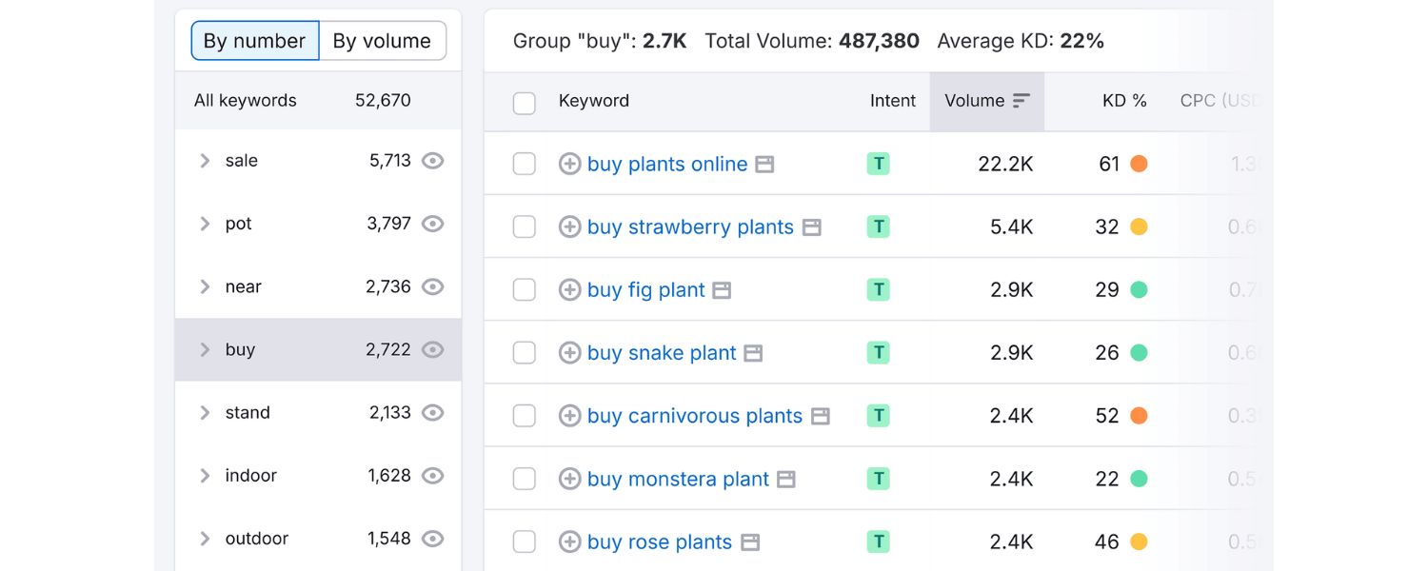Click the intent badge for "buy snake plant"
Viewport: 1428px width, 571px height.
click(x=877, y=352)
